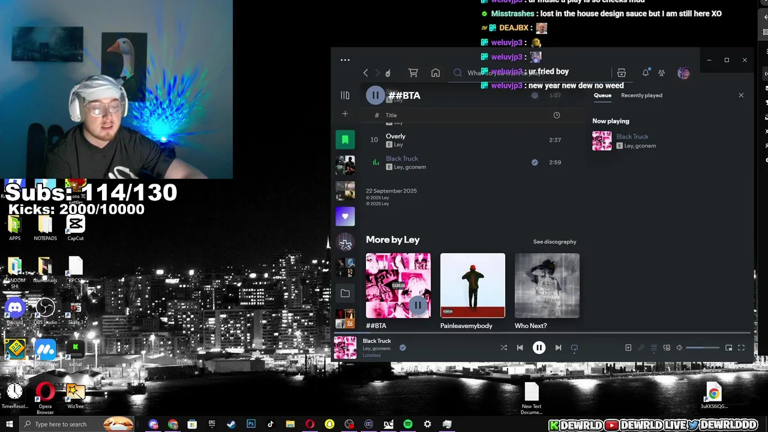768x432 pixels.
Task: Open the album cover in the player bar
Action: pos(345,347)
